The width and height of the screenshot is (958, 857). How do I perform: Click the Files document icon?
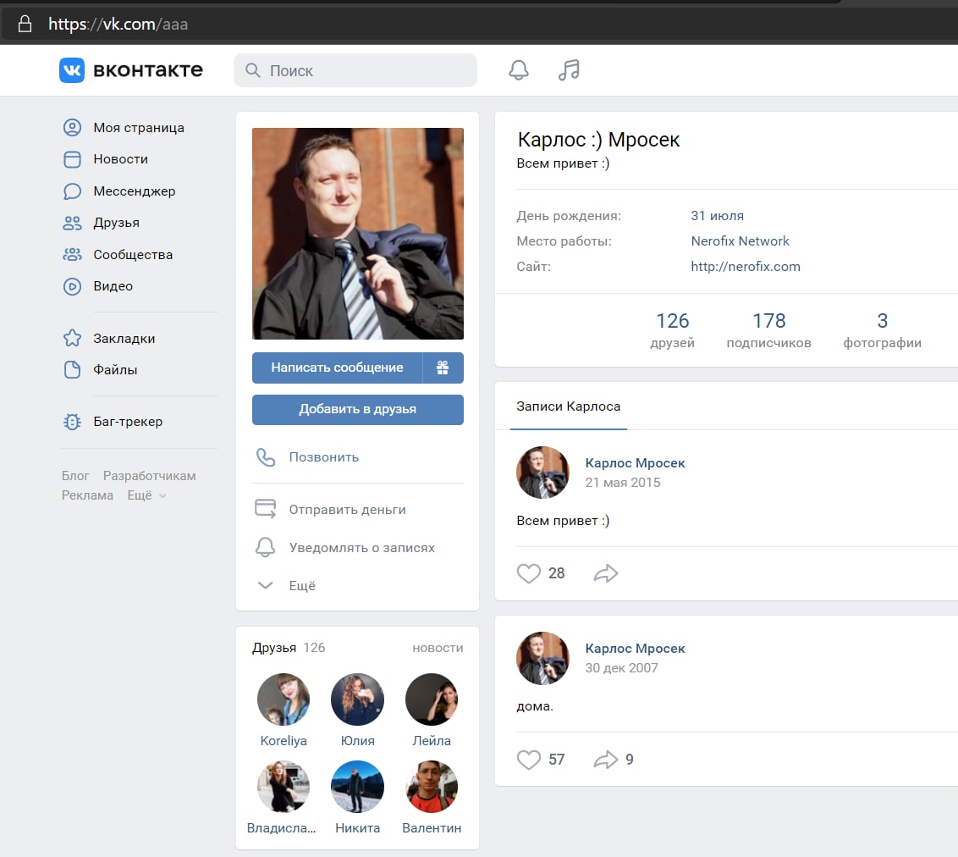[x=72, y=370]
